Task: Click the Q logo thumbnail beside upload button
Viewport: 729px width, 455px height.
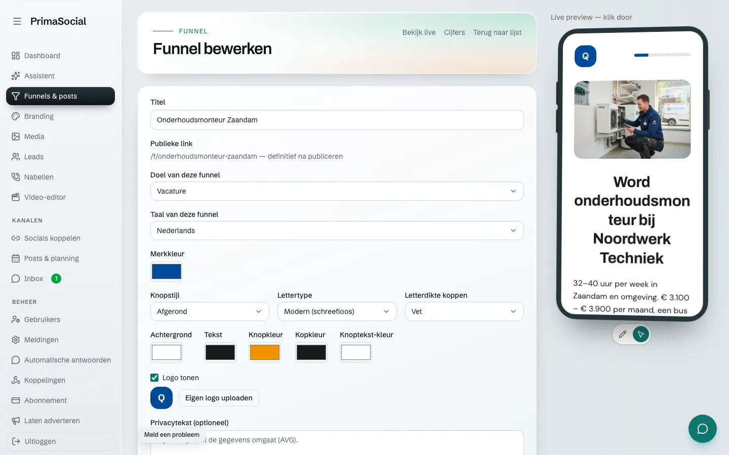Action: click(x=161, y=398)
